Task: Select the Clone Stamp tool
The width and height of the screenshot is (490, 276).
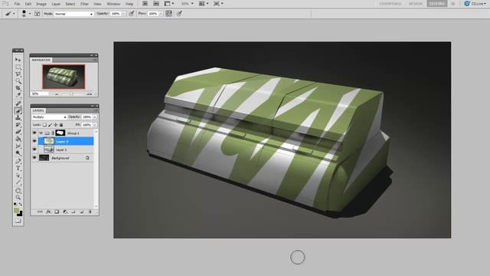Action: 18,118
